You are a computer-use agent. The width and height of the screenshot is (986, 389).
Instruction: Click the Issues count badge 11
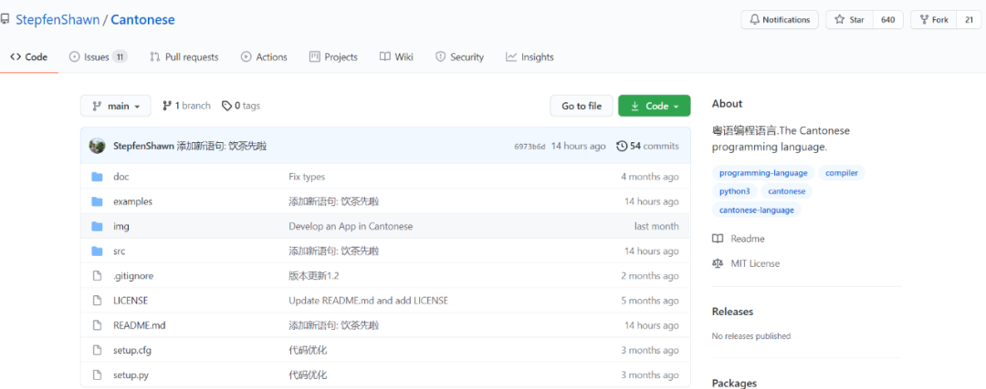coord(120,57)
